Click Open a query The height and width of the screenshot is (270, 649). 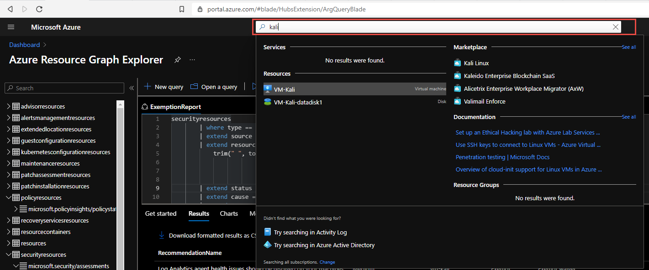tap(214, 87)
